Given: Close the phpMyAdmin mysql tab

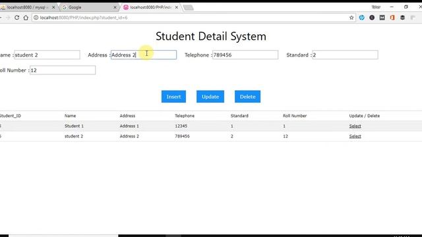Looking at the screenshot, I should tap(53, 7).
